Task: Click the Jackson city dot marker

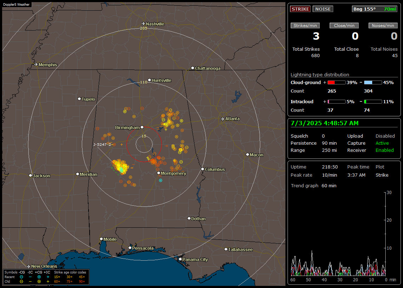Action: point(30,176)
